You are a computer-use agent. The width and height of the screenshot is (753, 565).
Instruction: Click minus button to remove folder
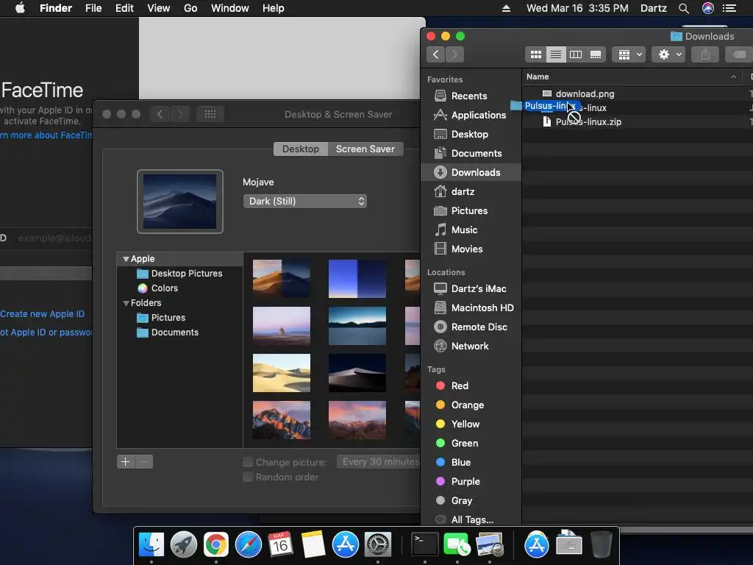[144, 462]
